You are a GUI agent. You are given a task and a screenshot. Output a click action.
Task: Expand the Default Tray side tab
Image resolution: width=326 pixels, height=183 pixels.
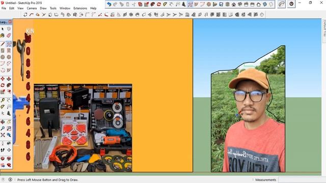pos(324,28)
